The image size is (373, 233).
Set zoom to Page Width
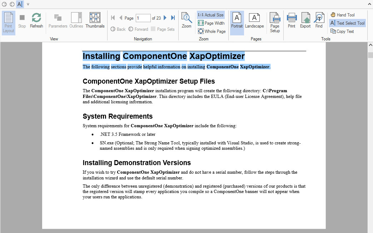[x=211, y=23]
